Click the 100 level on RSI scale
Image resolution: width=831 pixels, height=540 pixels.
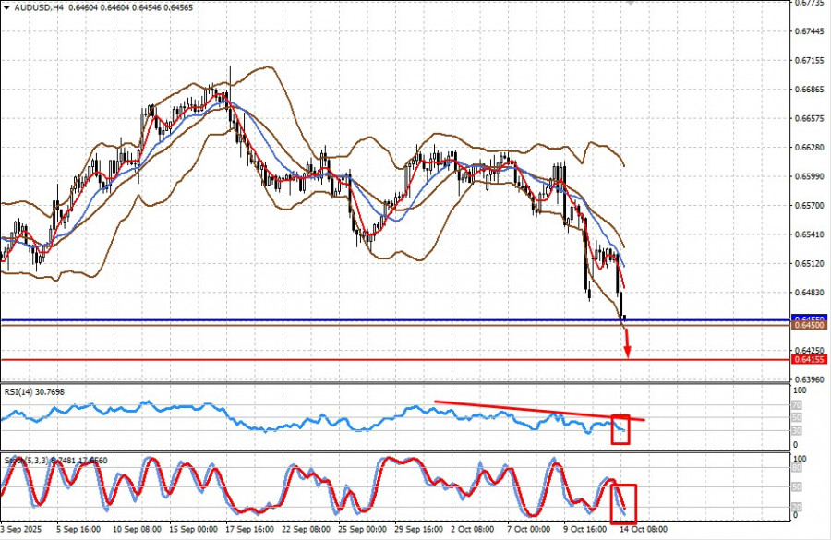(x=800, y=390)
